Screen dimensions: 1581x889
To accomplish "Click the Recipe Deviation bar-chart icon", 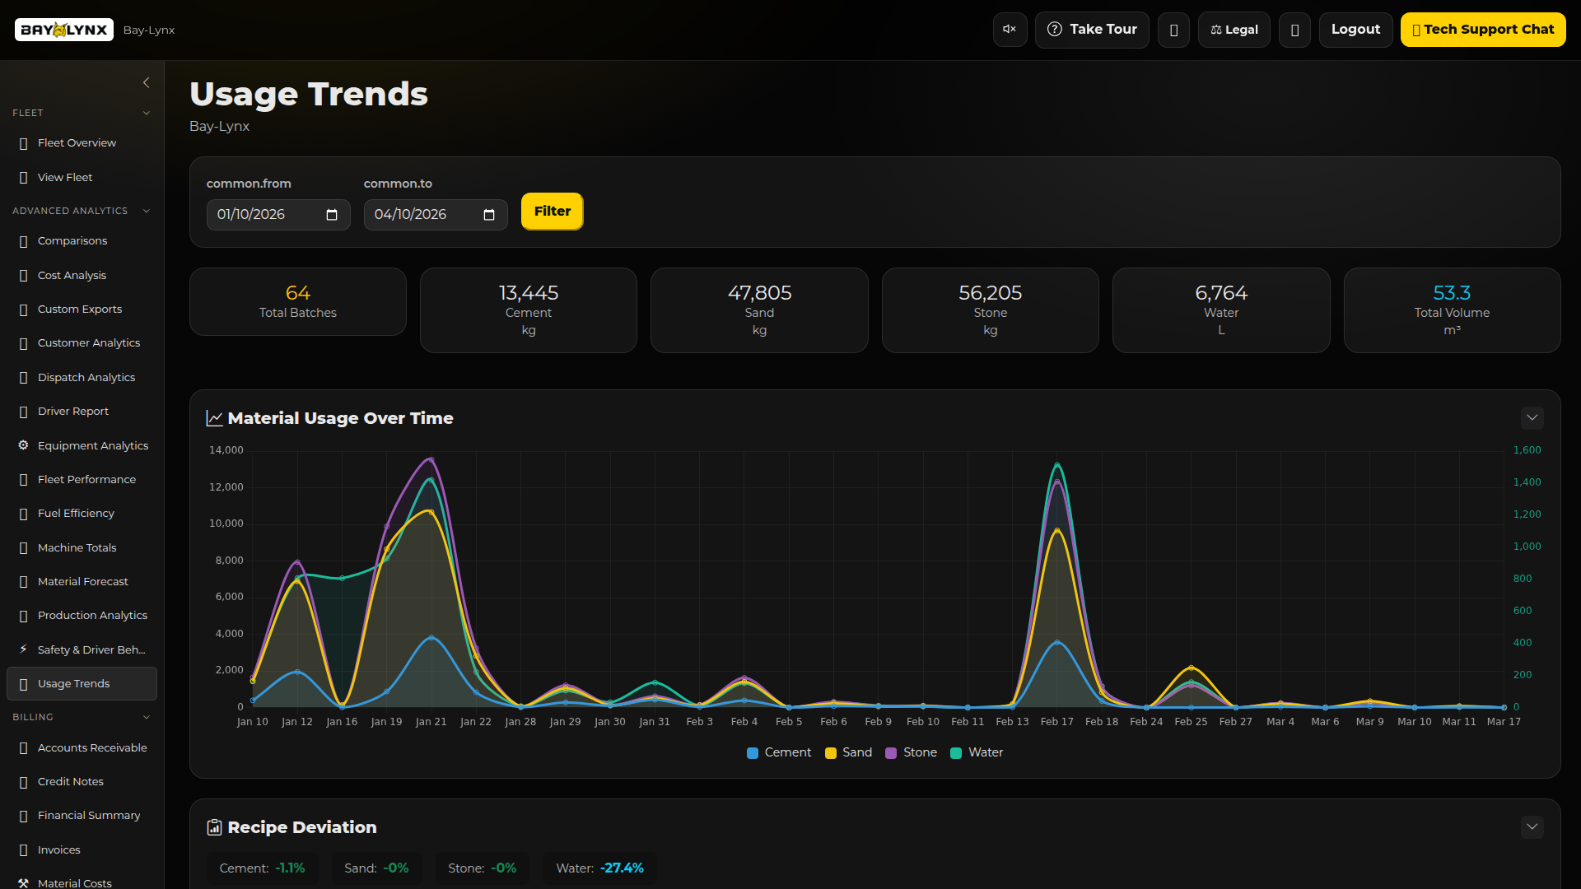I will pyautogui.click(x=215, y=827).
